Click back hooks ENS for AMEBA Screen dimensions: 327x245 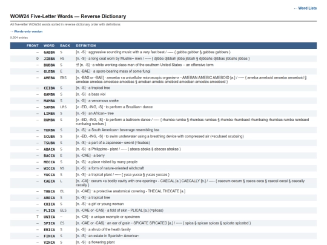click(x=63, y=77)
